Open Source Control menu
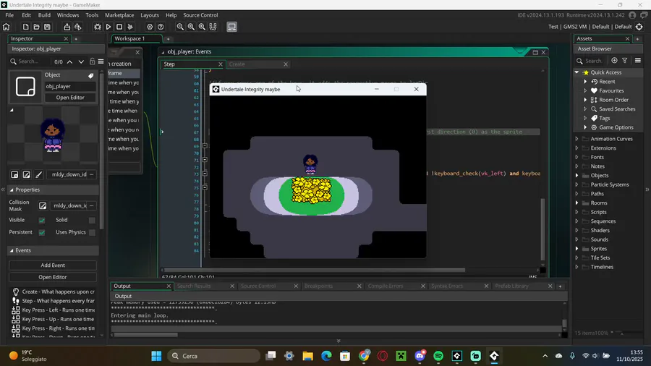Viewport: 651px width, 366px height. [x=200, y=15]
